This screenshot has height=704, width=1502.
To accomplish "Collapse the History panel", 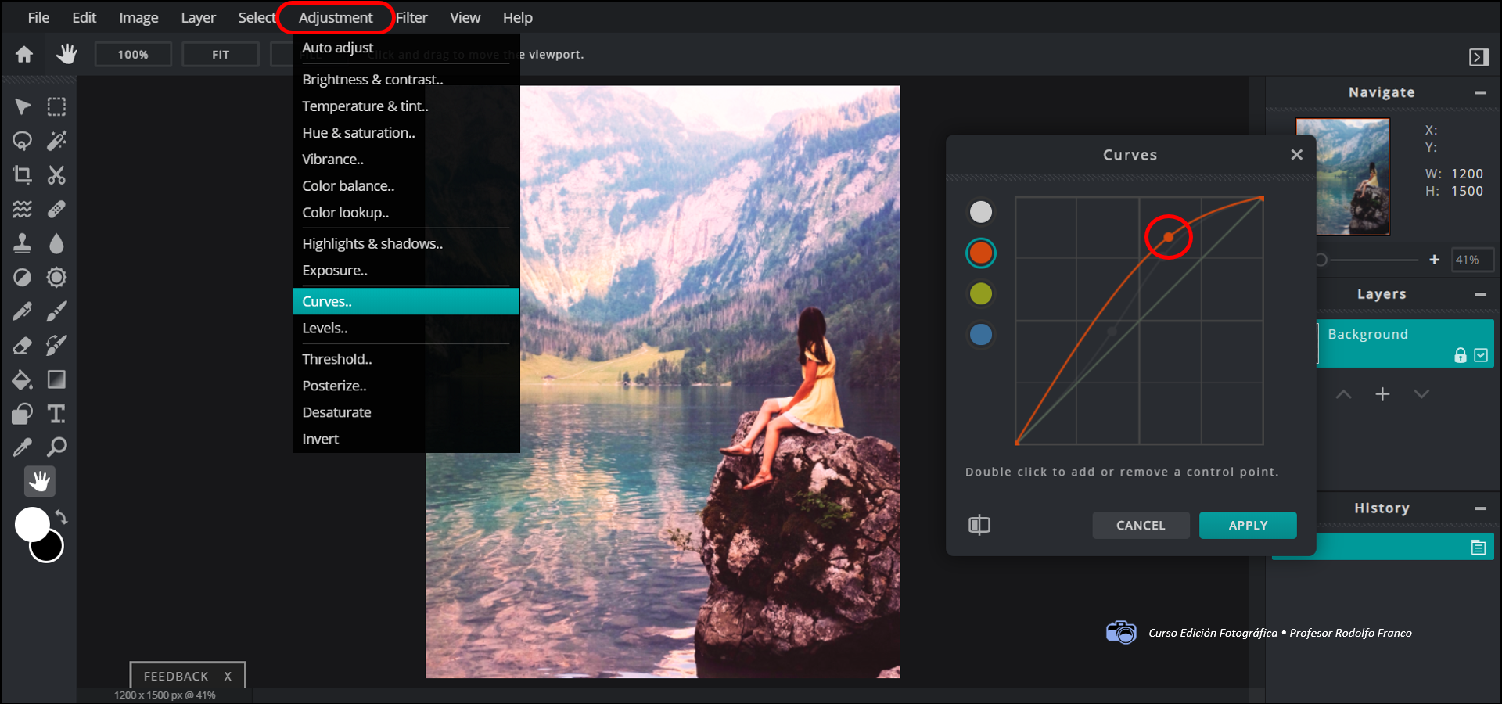I will 1480,508.
